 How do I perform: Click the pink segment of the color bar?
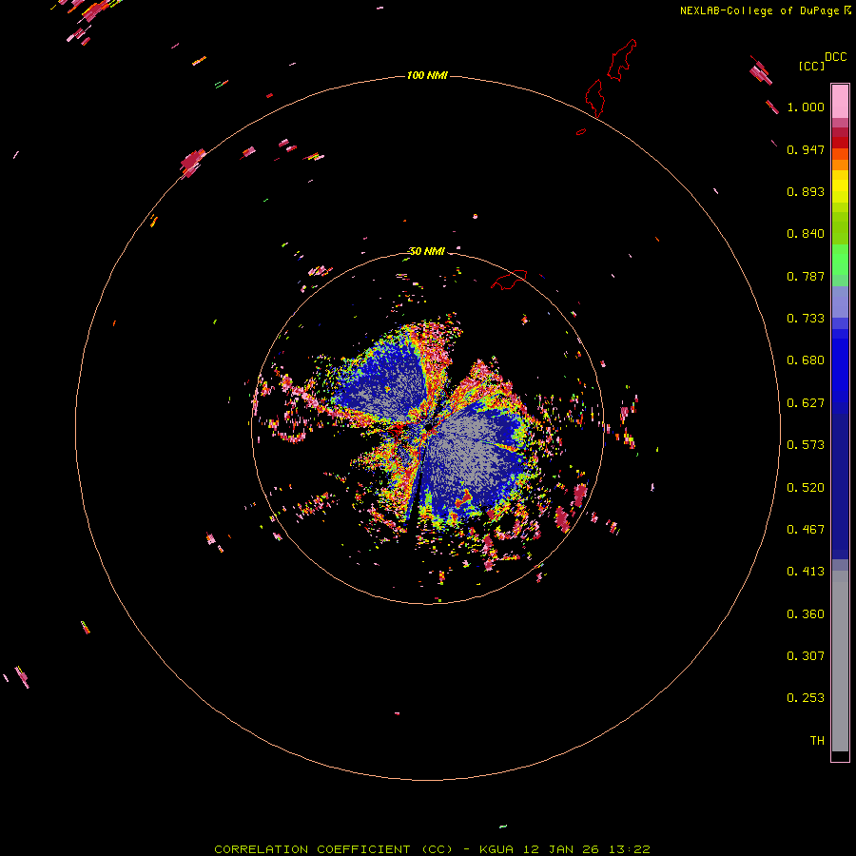click(x=840, y=101)
